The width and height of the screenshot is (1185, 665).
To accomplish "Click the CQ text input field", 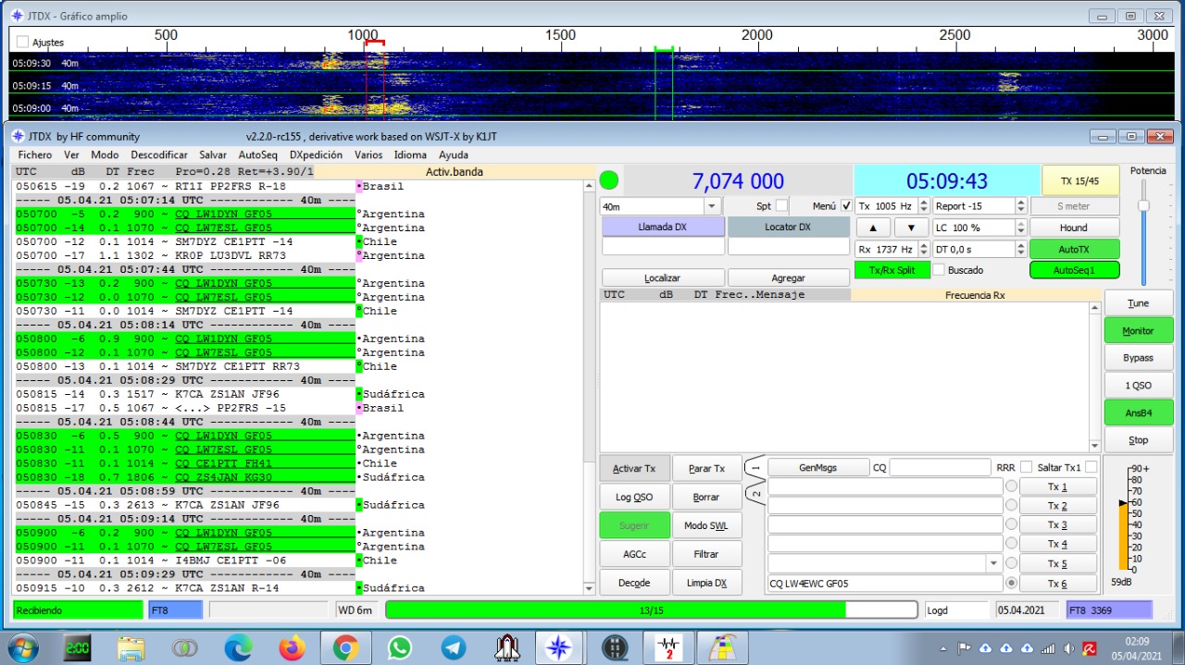I will click(x=940, y=468).
